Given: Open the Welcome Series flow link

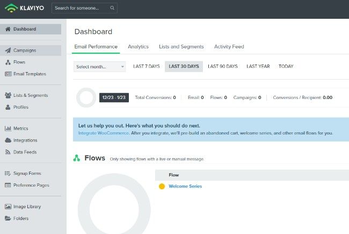Looking at the screenshot, I should (x=185, y=186).
